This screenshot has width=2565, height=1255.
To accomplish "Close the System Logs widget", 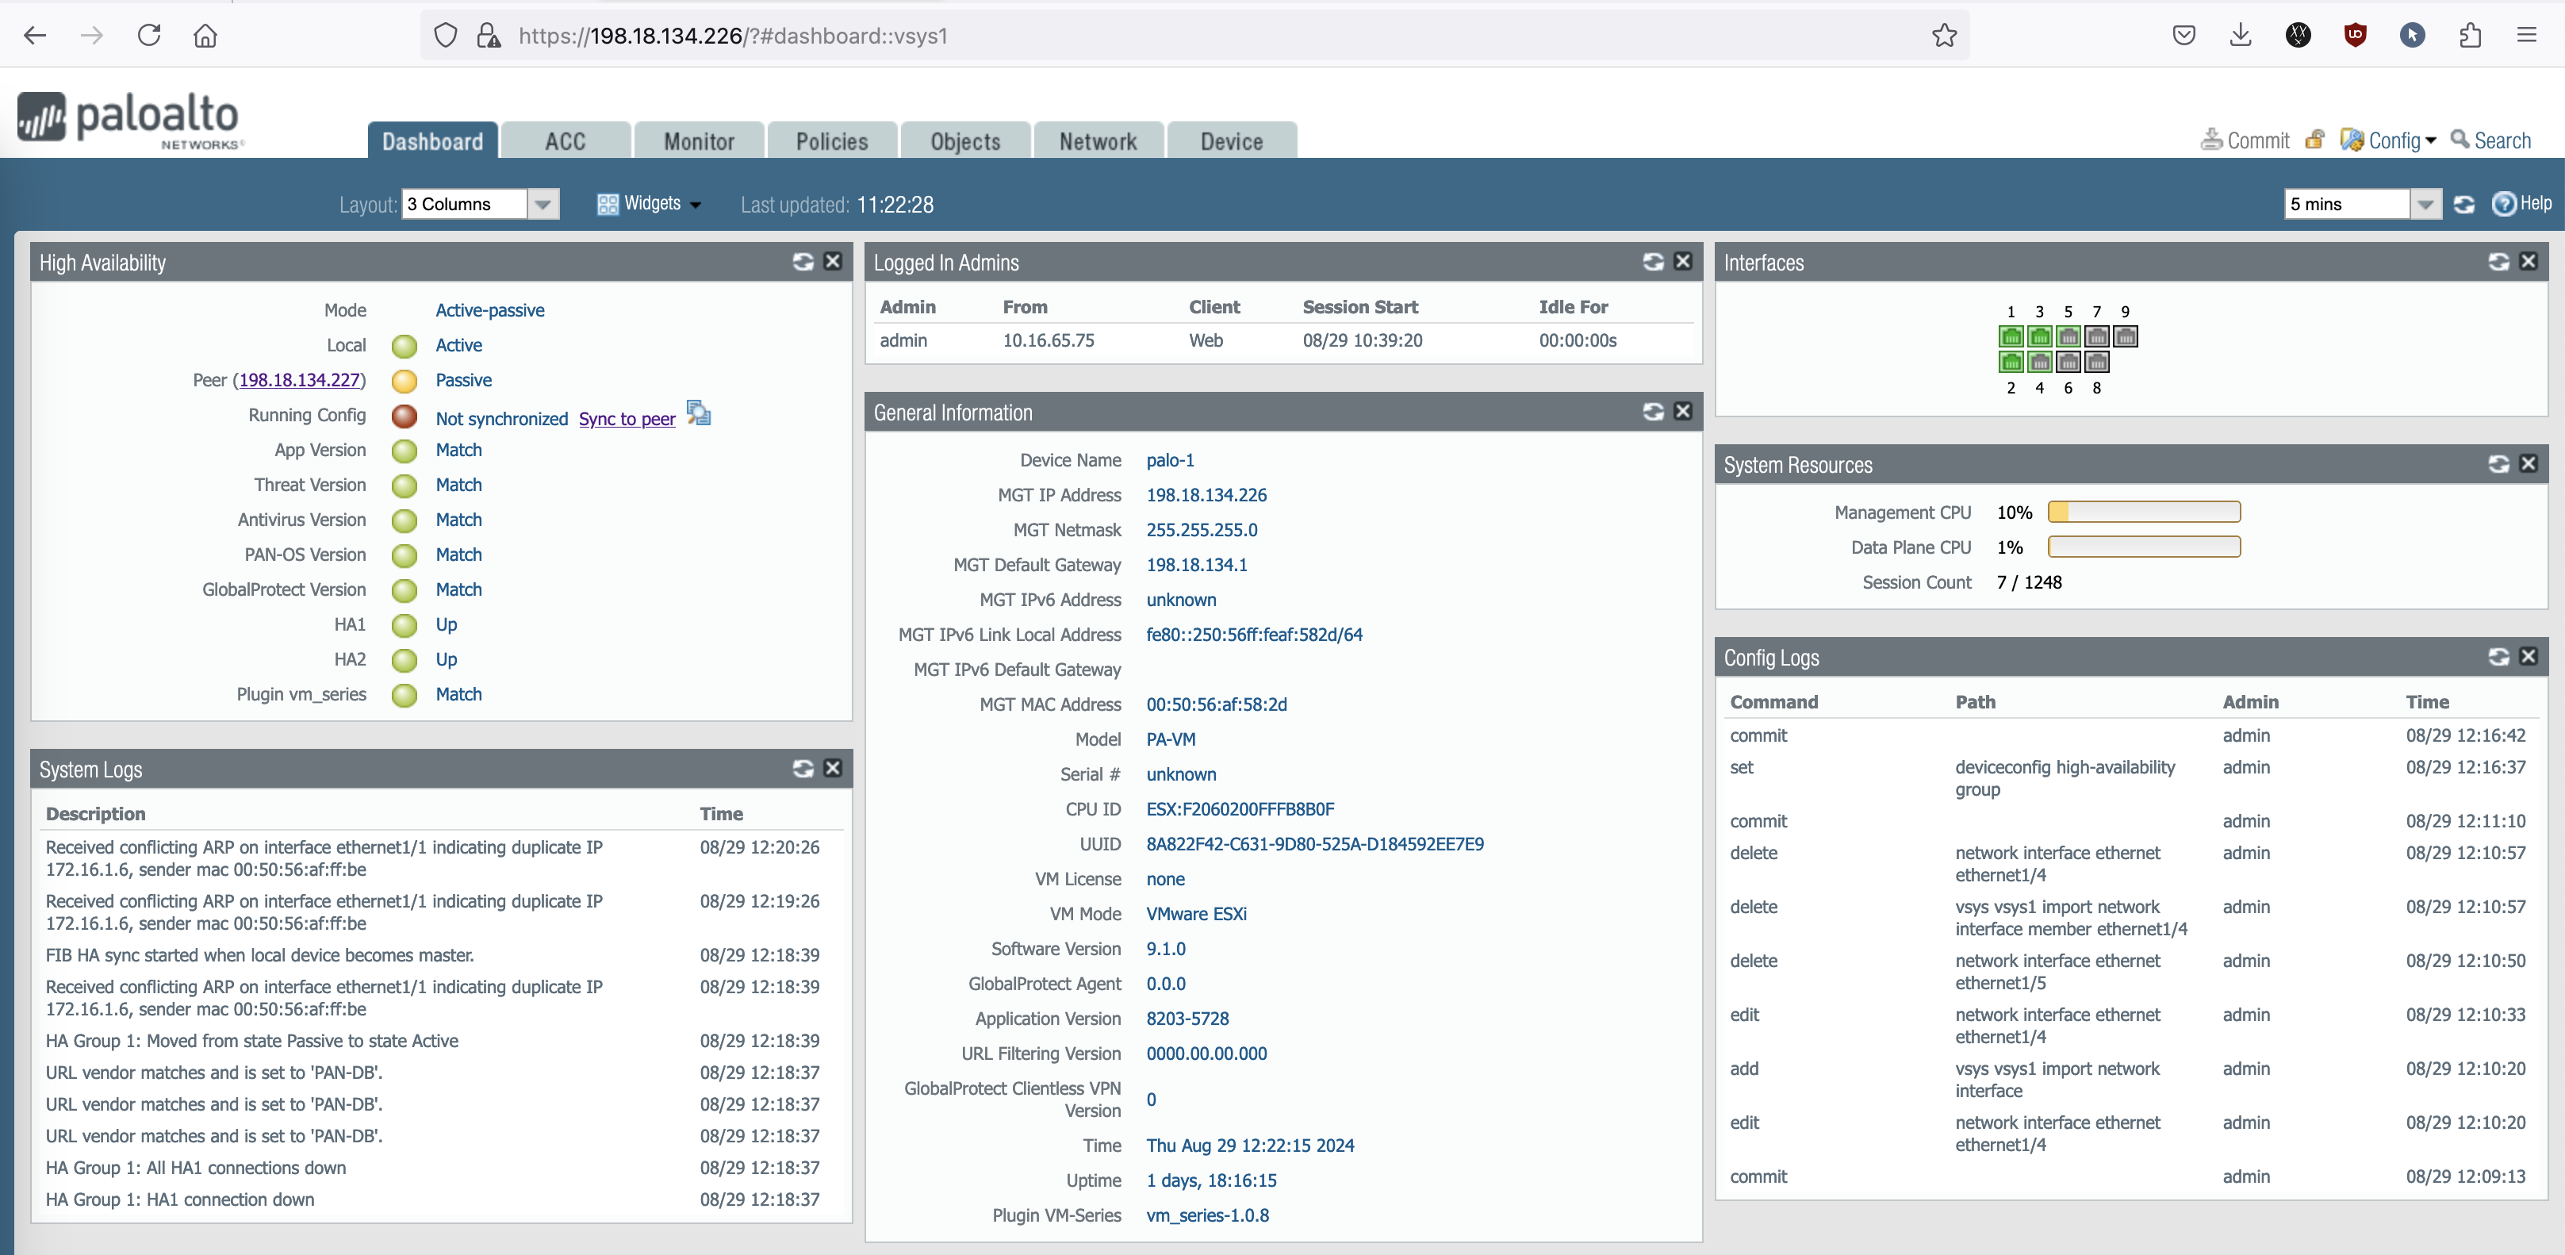I will pos(833,768).
